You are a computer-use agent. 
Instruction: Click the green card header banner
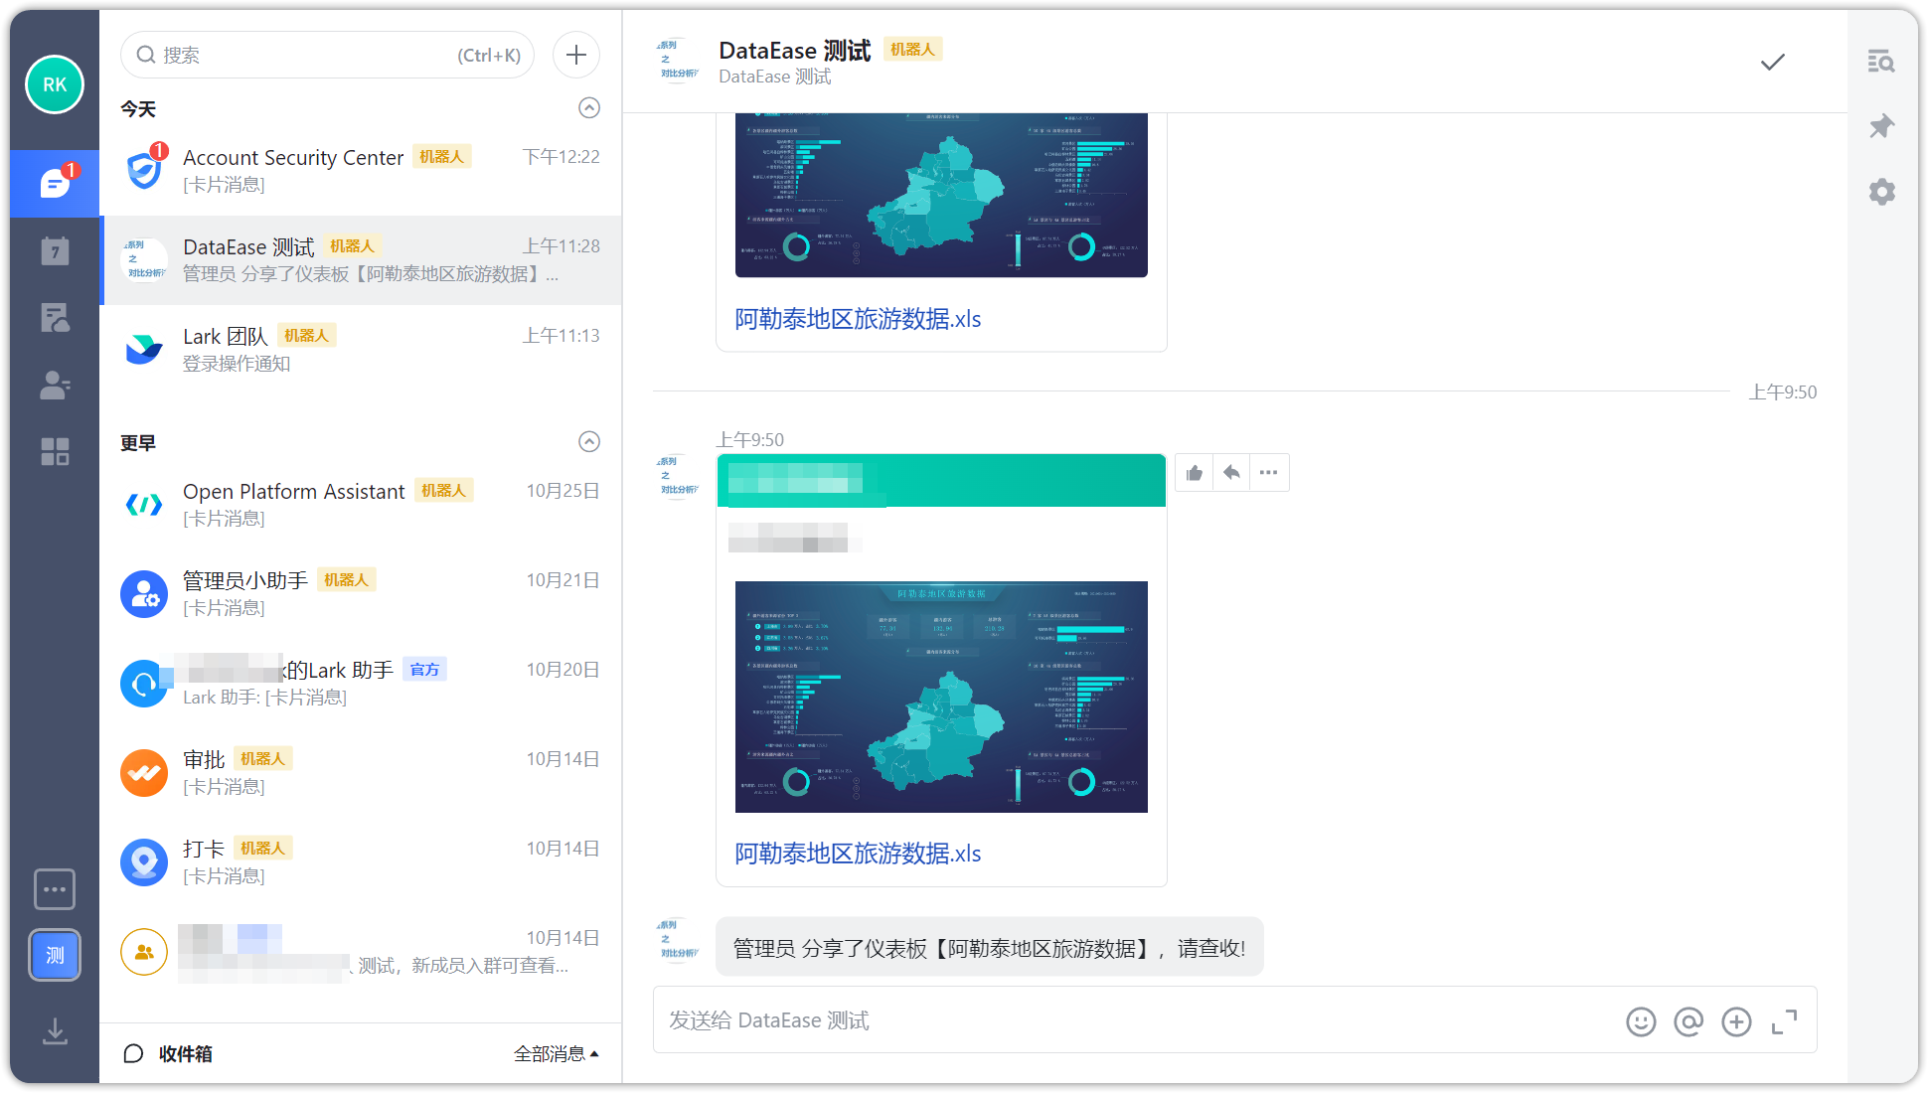click(941, 481)
